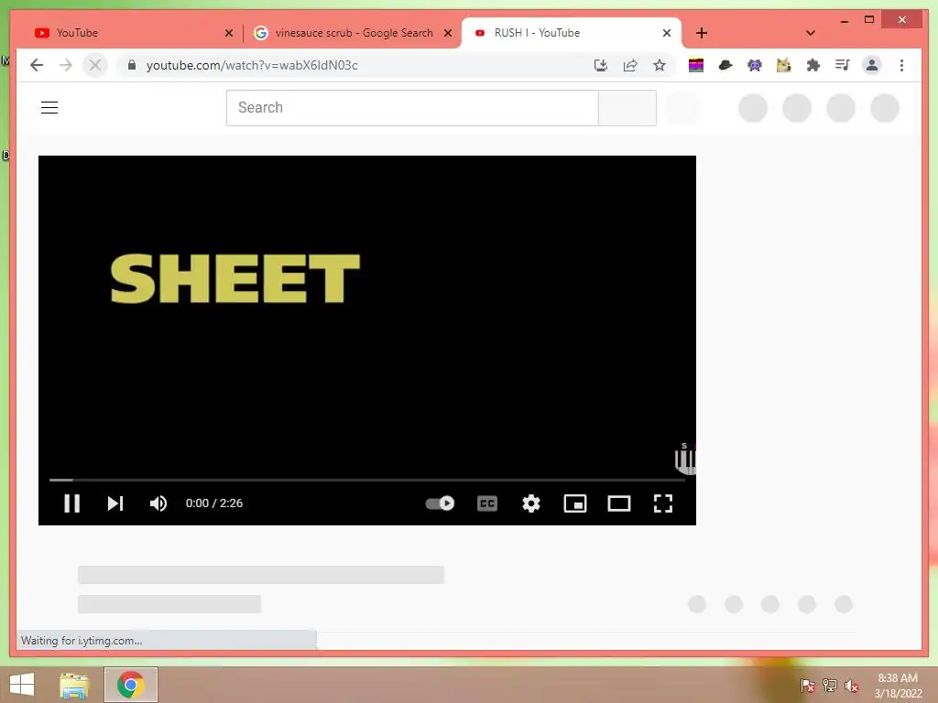The image size is (938, 703).
Task: Seek along the video progress bar
Action: click(x=366, y=480)
